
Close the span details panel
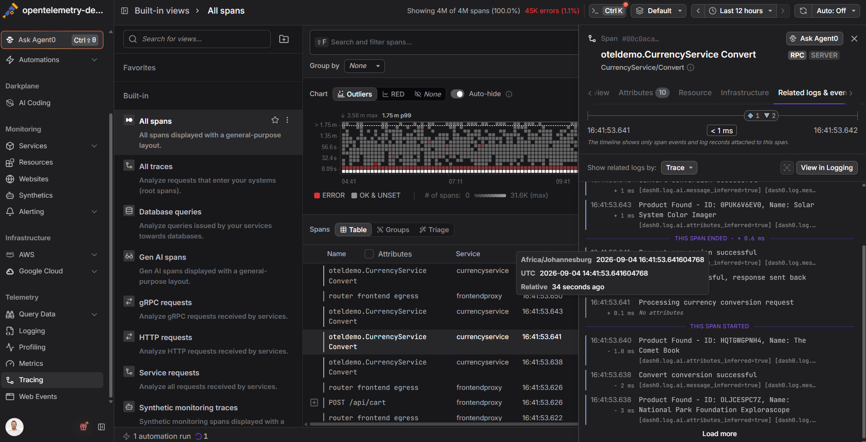pos(854,39)
